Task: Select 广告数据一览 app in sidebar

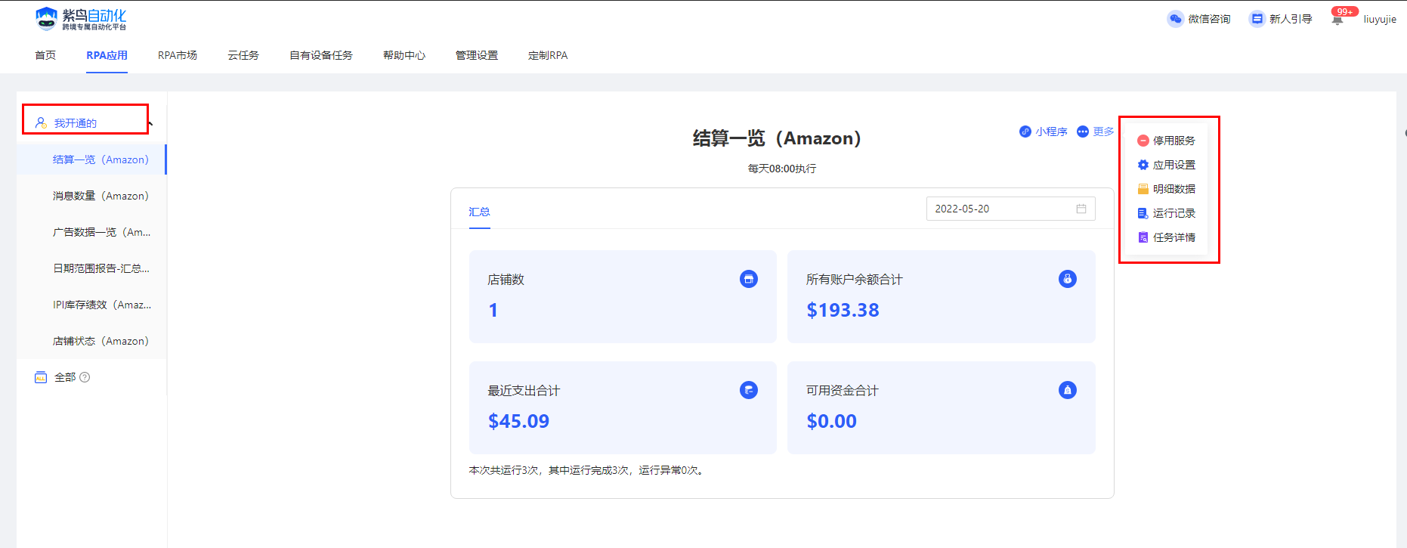Action: click(x=91, y=232)
